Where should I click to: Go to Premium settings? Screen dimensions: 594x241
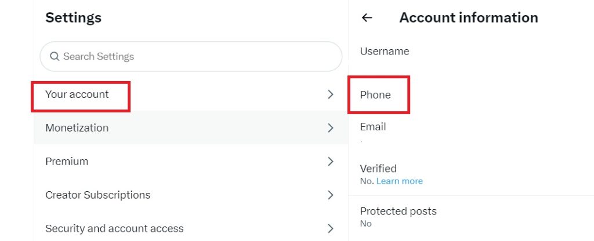pyautogui.click(x=67, y=162)
